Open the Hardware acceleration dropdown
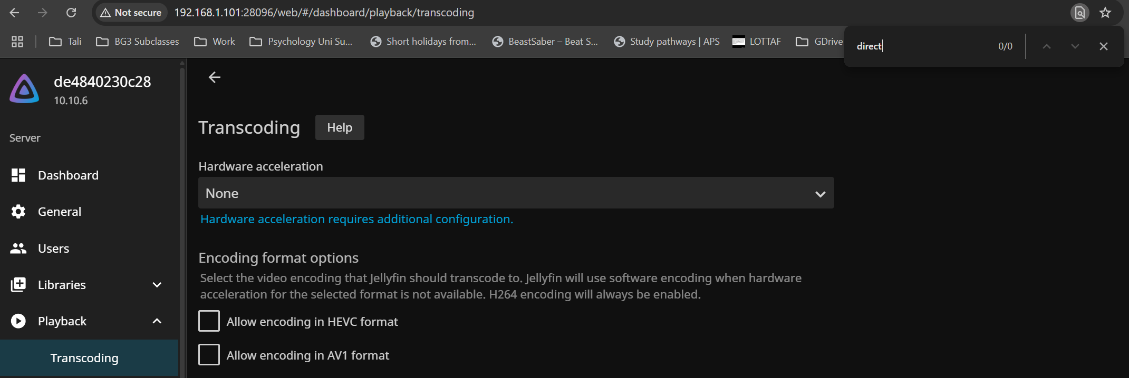This screenshot has height=378, width=1129. tap(516, 193)
